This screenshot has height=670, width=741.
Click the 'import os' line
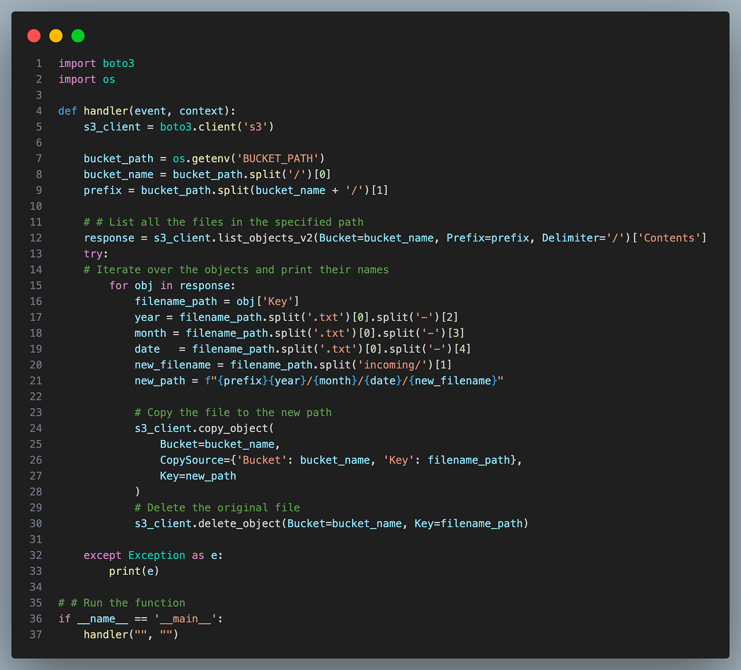click(87, 79)
